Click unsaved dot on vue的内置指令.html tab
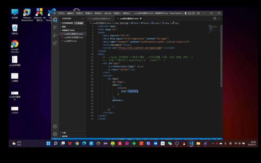Viewport: 261px width, 163px height. (x=141, y=19)
